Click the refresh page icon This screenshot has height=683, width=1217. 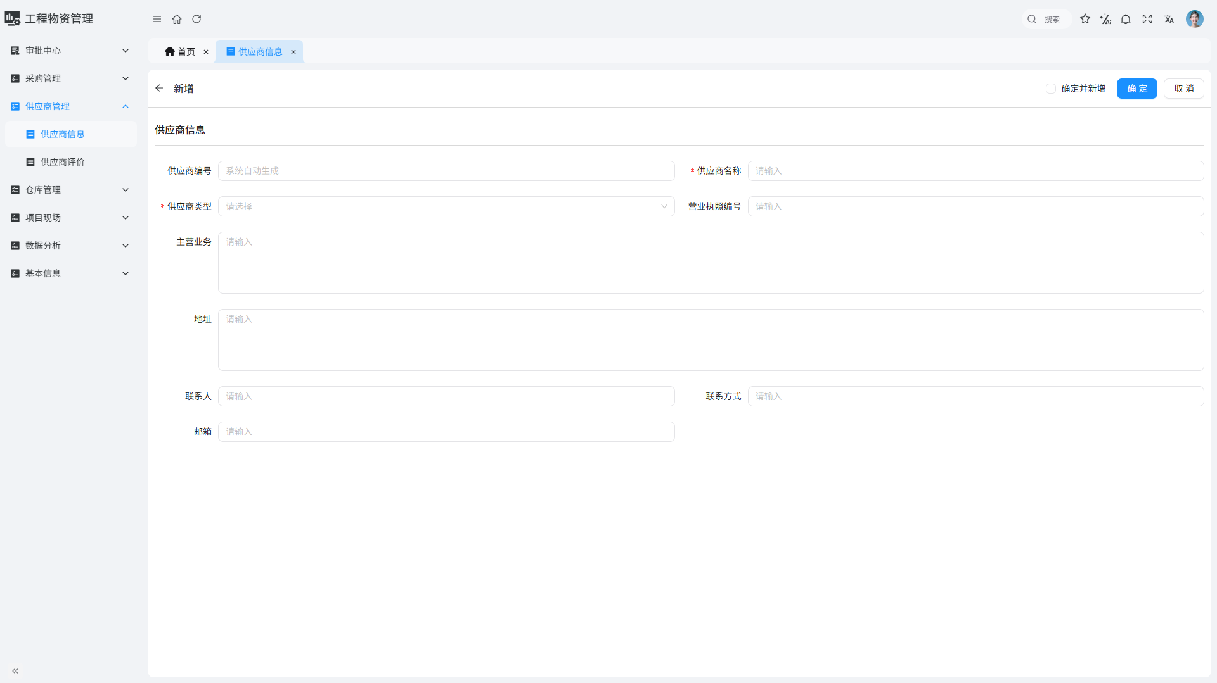196,19
